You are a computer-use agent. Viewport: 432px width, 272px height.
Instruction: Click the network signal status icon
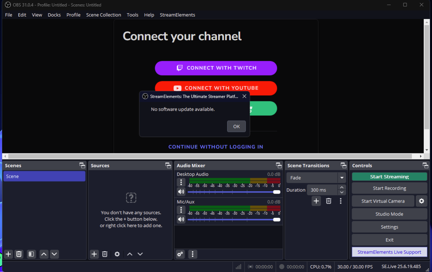(x=238, y=267)
